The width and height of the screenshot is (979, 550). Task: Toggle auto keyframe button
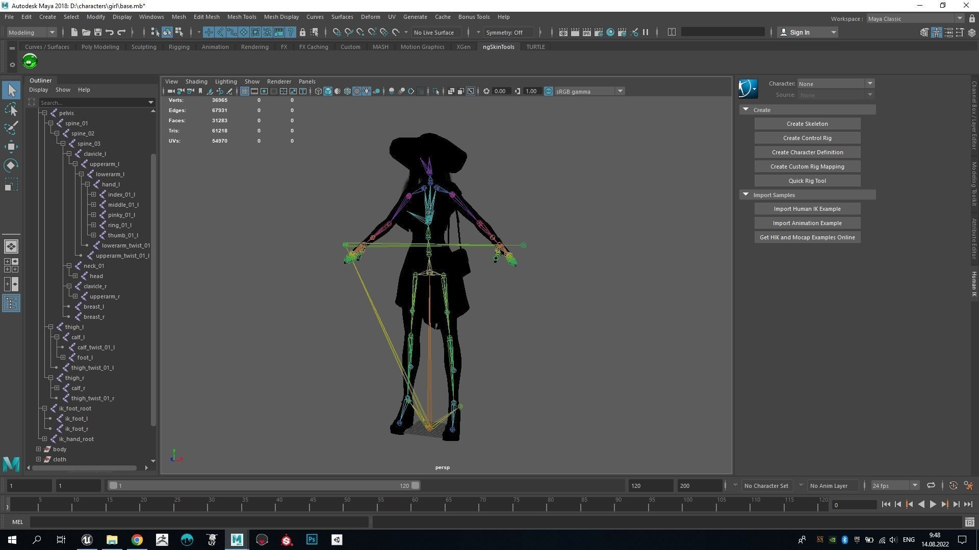pyautogui.click(x=953, y=485)
